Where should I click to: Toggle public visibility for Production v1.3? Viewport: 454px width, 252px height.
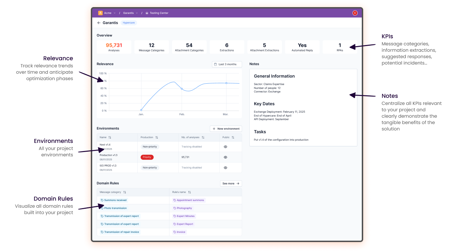226,157
